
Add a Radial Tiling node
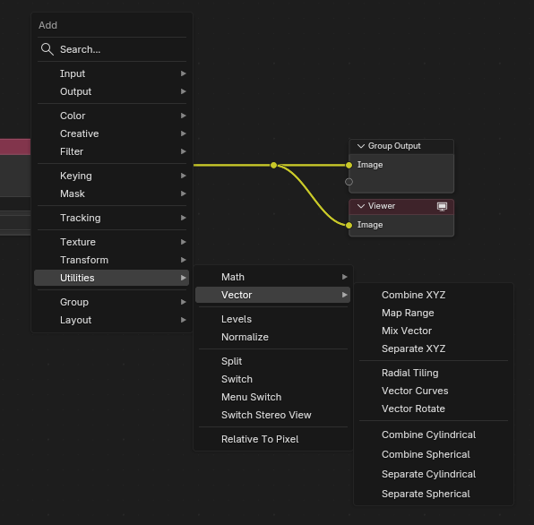pyautogui.click(x=433, y=373)
